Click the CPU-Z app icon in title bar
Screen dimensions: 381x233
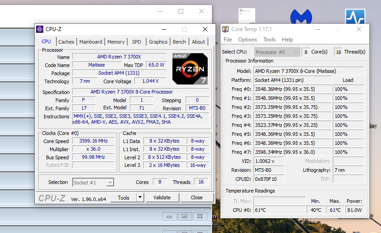(x=40, y=29)
